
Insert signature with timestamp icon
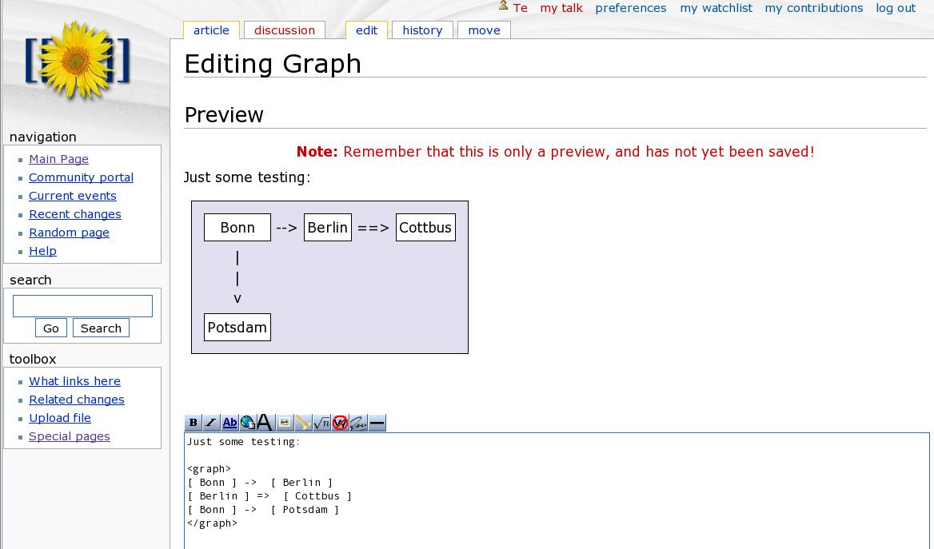[358, 423]
